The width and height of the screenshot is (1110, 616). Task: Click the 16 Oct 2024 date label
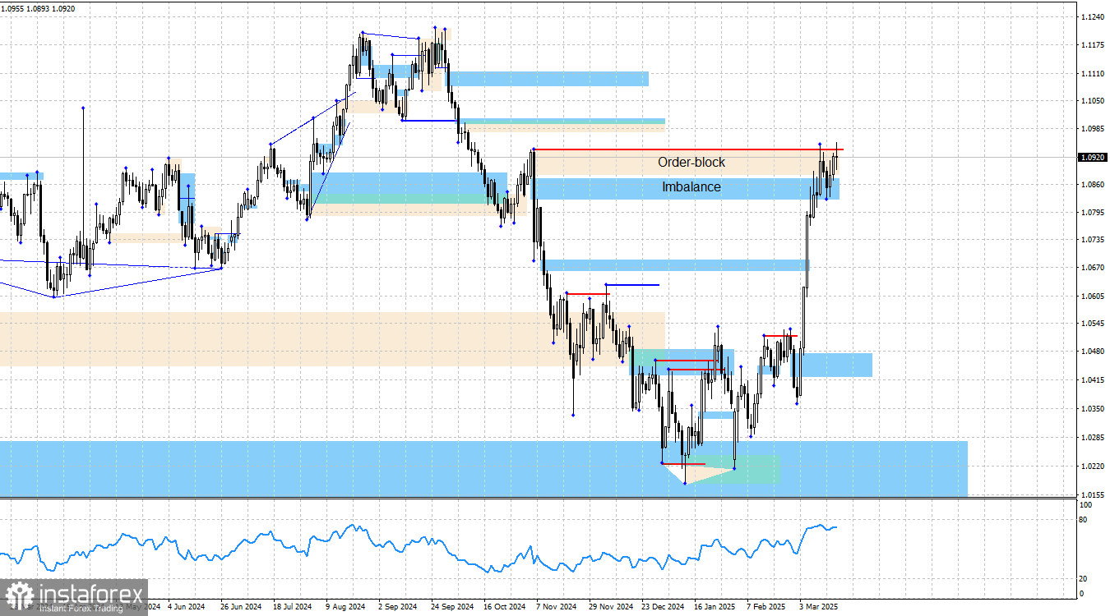click(504, 608)
